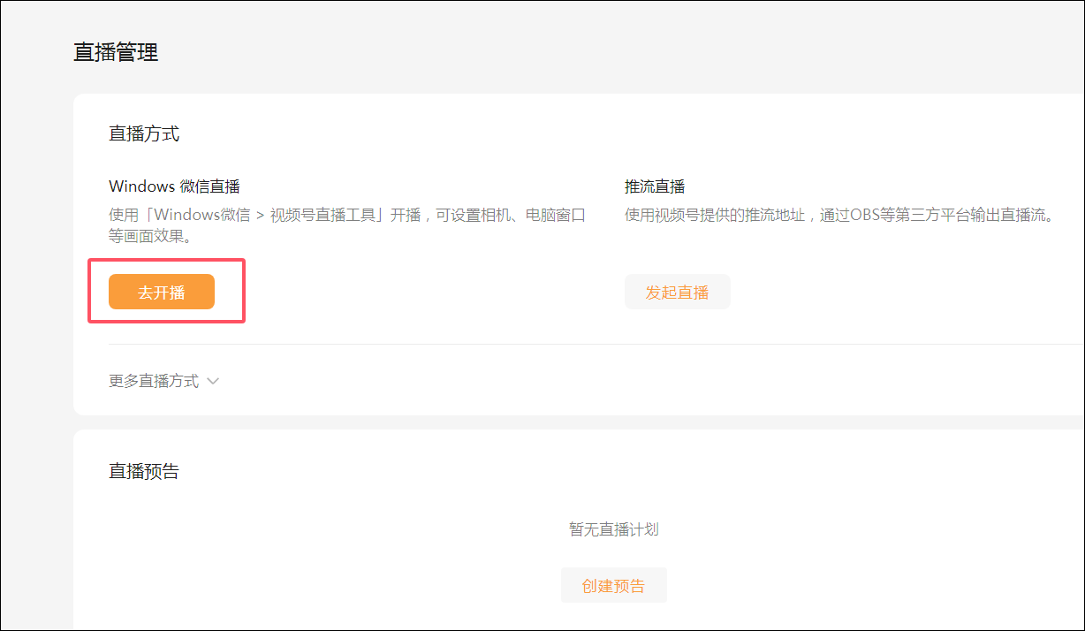Click the 发起直播 button
The height and width of the screenshot is (631, 1085).
pos(678,292)
